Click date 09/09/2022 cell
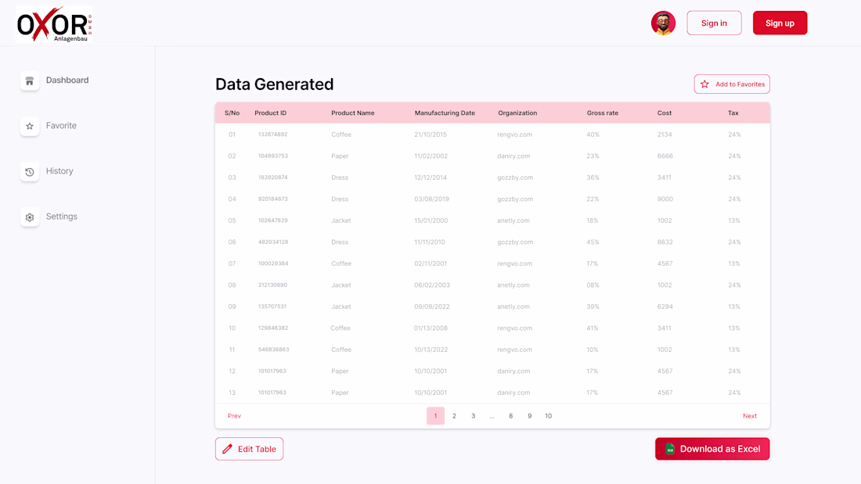The width and height of the screenshot is (861, 484). point(431,307)
